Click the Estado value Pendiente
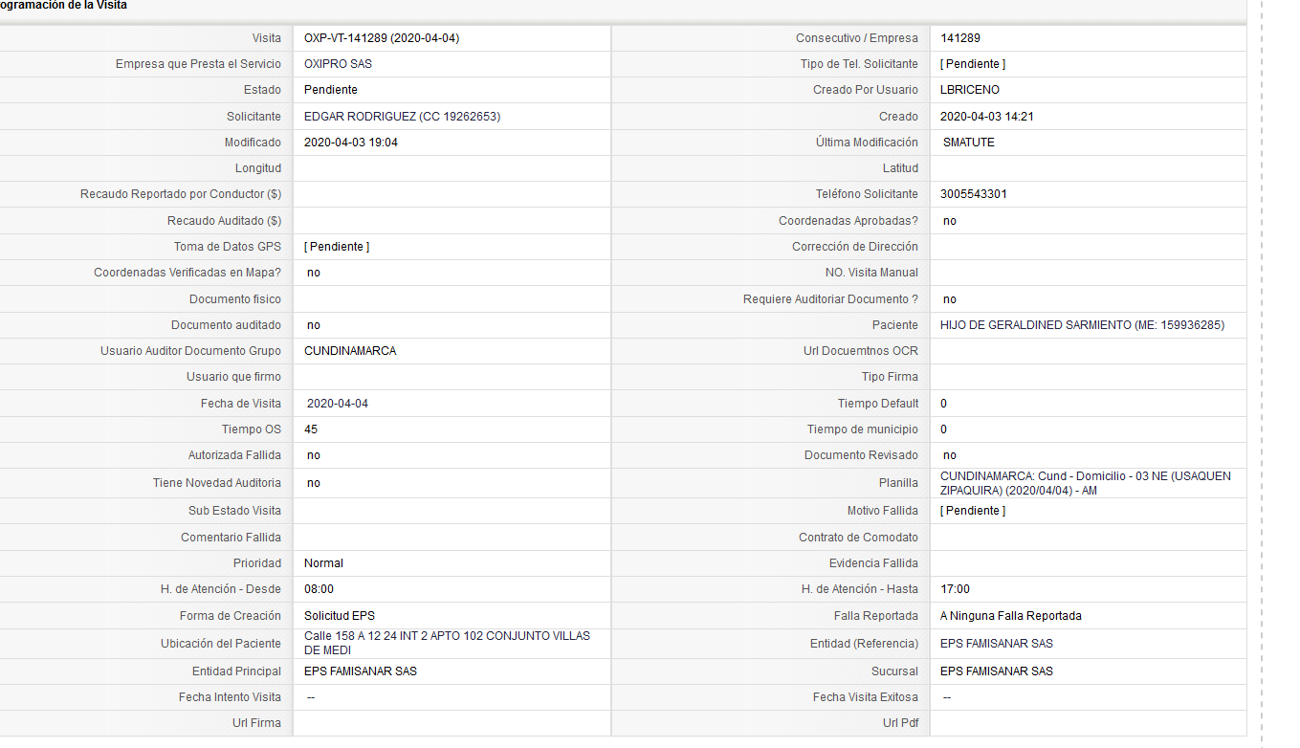1300x748 pixels. click(331, 90)
